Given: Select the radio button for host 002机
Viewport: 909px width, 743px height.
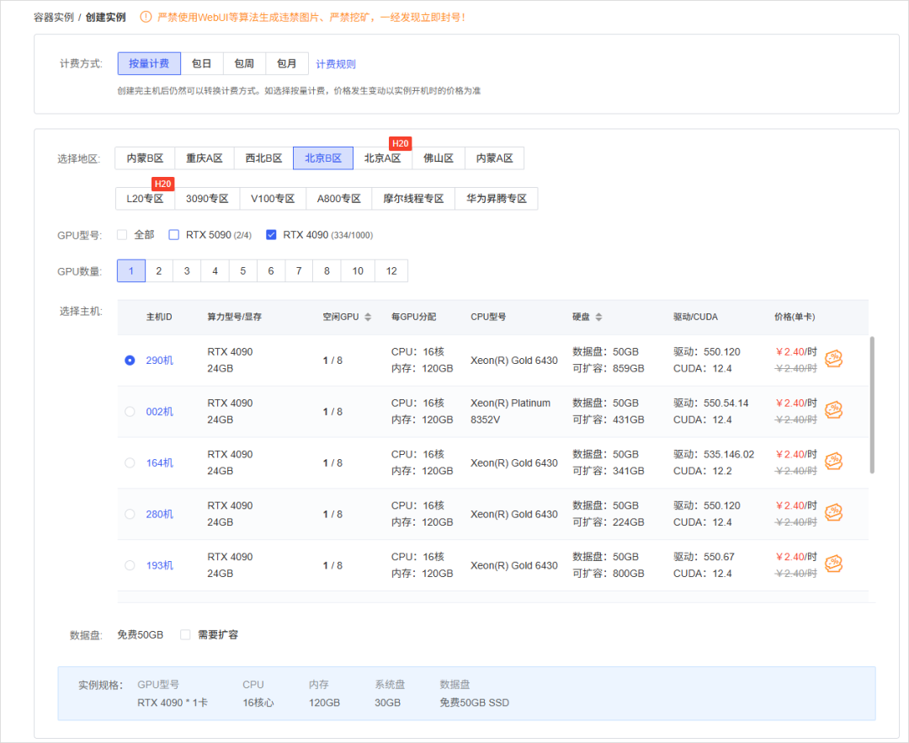Looking at the screenshot, I should (x=130, y=411).
